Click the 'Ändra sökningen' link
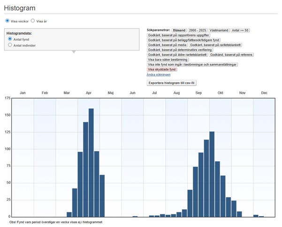This screenshot has width=282, height=227. pyautogui.click(x=159, y=74)
